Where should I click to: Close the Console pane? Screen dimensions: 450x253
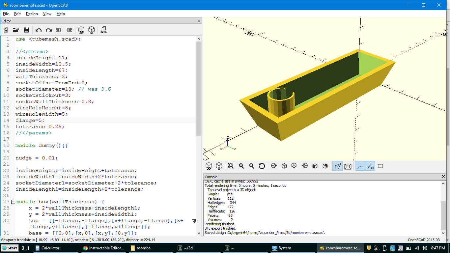[x=443, y=177]
